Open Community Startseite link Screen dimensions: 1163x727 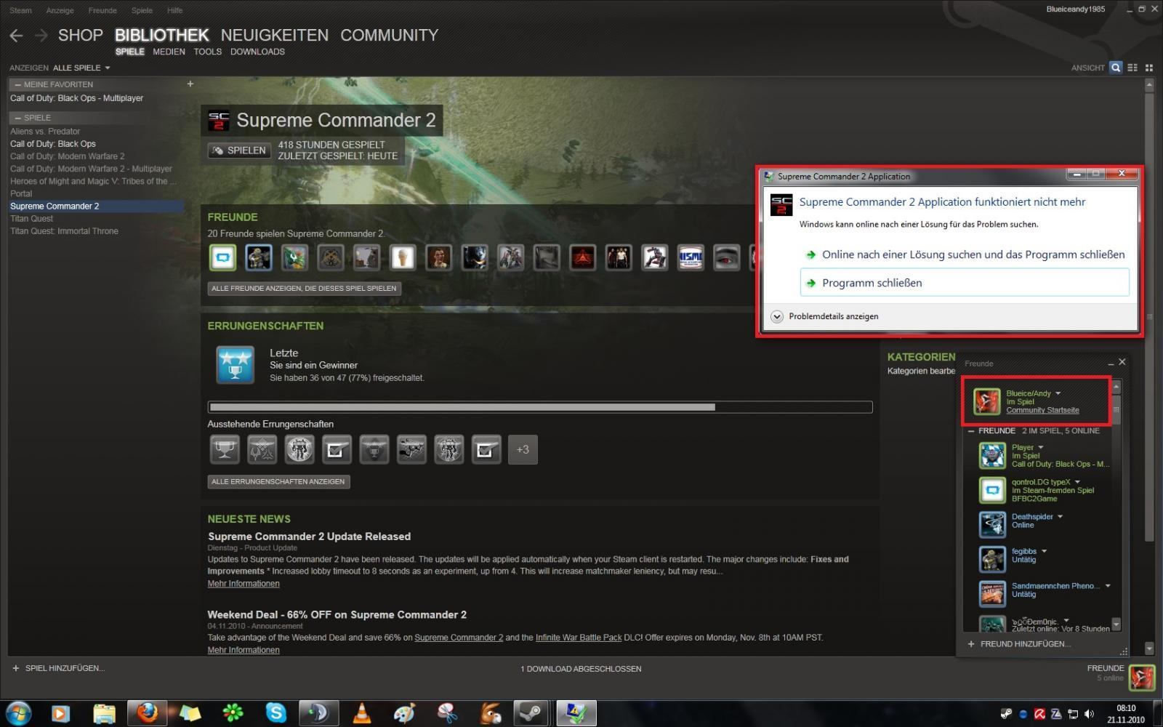coord(1042,410)
